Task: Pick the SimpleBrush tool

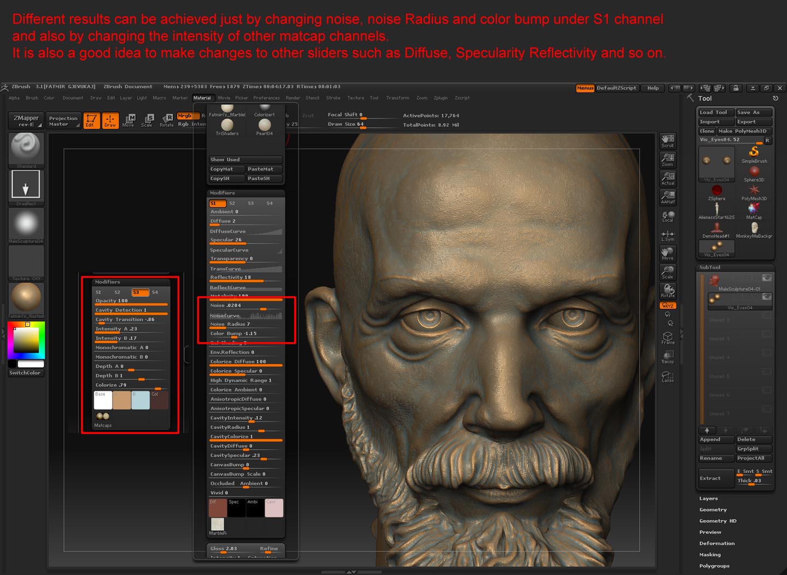Action: [754, 154]
